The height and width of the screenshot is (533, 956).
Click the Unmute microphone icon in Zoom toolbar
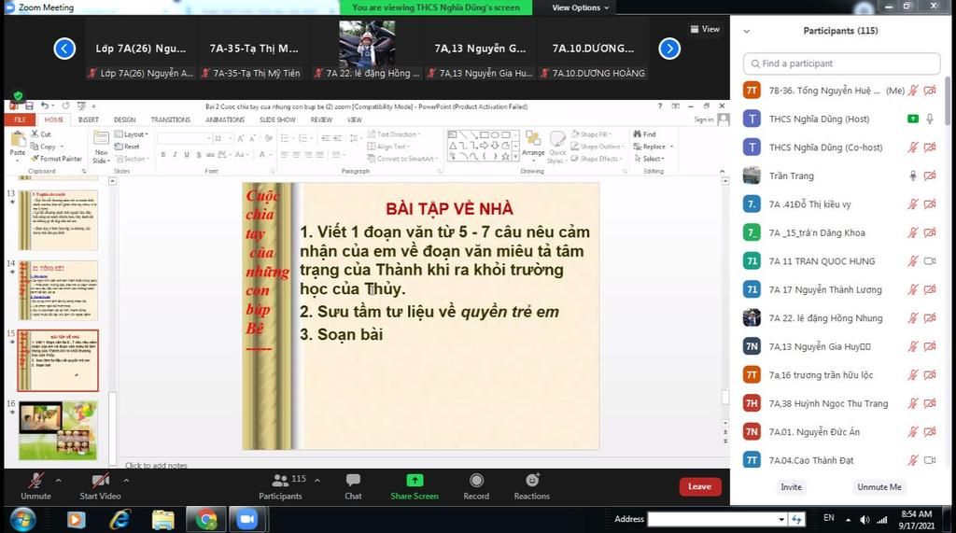36,481
